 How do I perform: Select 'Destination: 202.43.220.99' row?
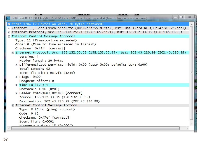click(x=59, y=101)
